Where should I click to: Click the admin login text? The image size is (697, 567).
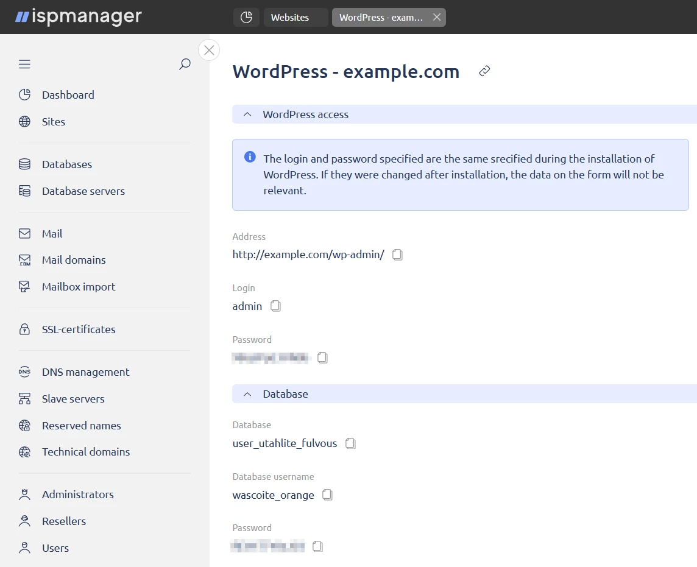coord(247,306)
